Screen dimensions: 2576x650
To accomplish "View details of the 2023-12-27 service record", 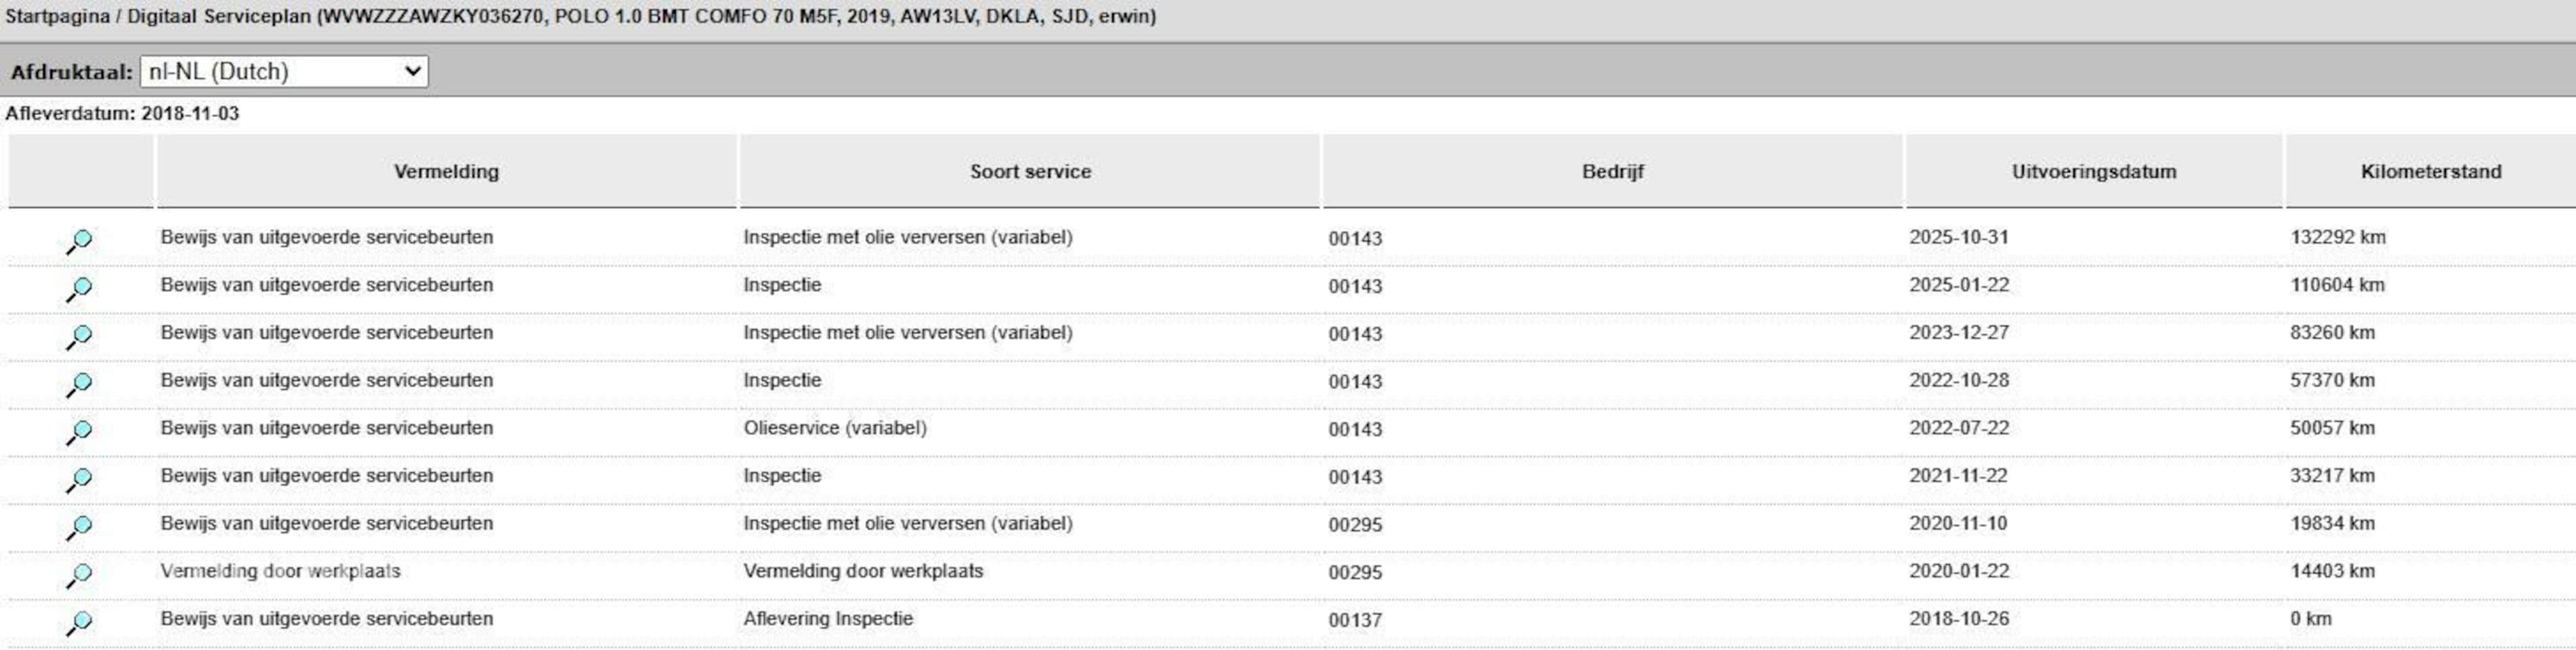I will pyautogui.click(x=79, y=337).
